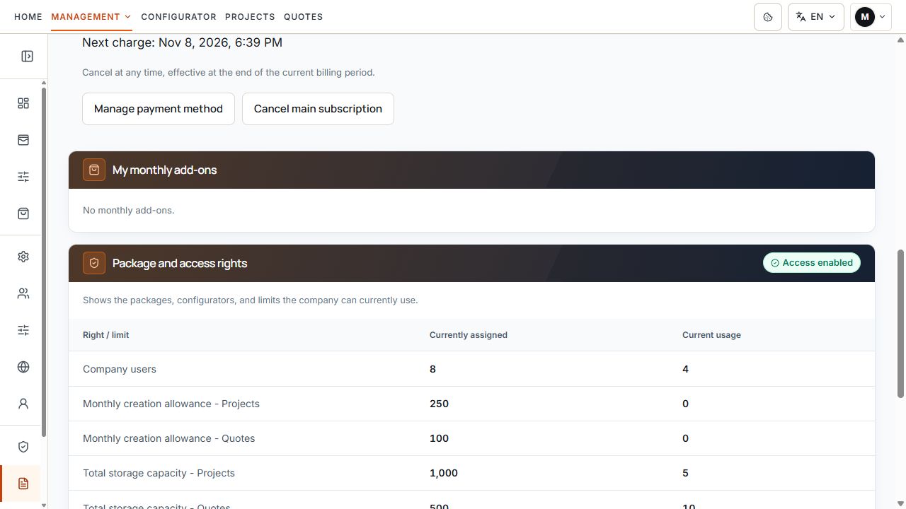The height and width of the screenshot is (509, 906).
Task: Expand the MANAGEMENT menu
Action: 91,16
